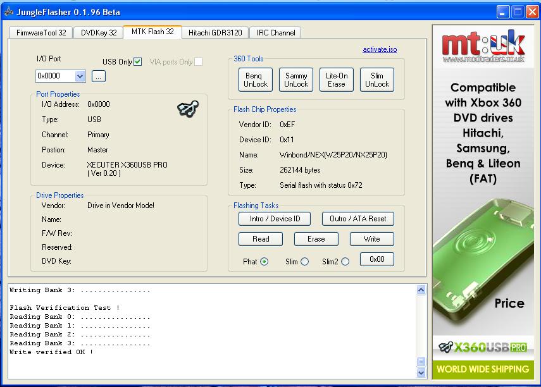The height and width of the screenshot is (387, 541).
Task: Click the 'Flash Verification Test !' log line
Action: pos(65,308)
